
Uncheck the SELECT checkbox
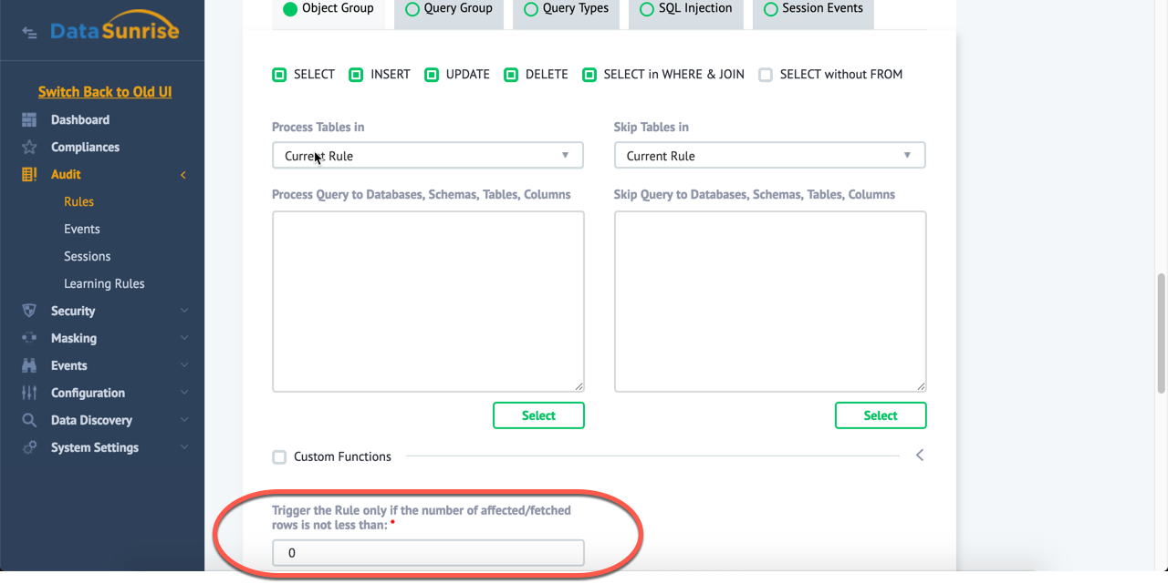coord(279,75)
